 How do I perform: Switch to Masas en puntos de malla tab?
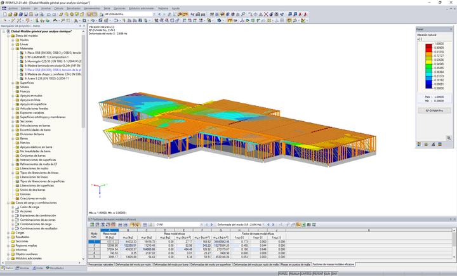point(295,265)
